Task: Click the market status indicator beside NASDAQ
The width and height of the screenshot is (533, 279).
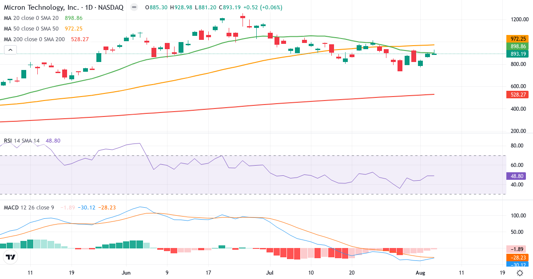Action: coord(135,8)
